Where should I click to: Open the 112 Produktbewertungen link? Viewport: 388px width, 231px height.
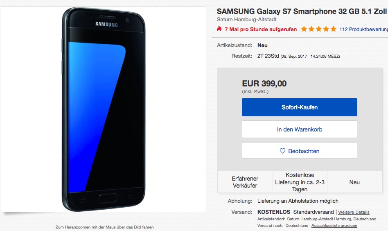(363, 29)
